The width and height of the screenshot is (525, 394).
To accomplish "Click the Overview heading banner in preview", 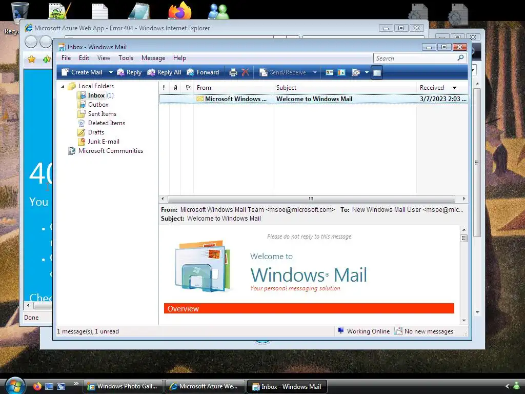I will pyautogui.click(x=309, y=308).
